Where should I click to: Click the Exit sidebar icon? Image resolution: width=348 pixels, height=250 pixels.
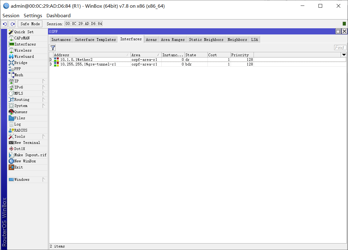coord(11,167)
